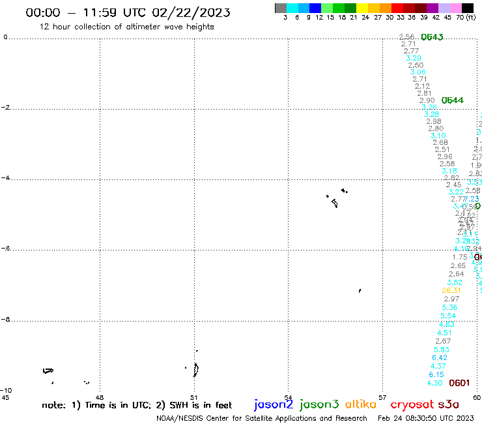This screenshot has height=424, width=482.
Task: Click the green track label 0644
Action: click(453, 100)
